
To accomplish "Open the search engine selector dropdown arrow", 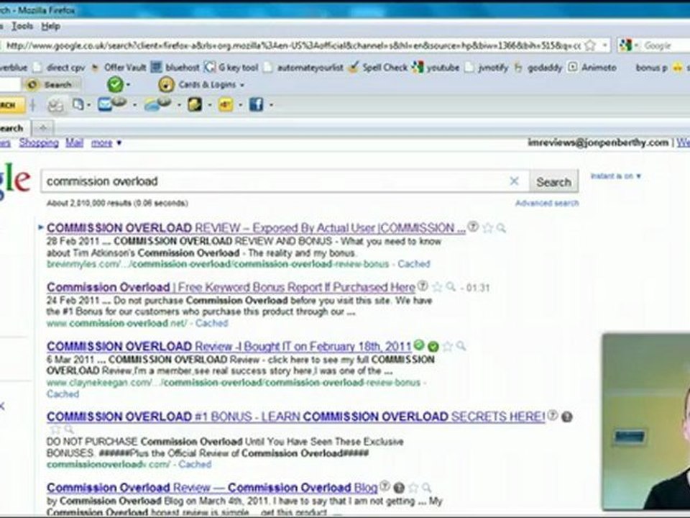I will [635, 45].
